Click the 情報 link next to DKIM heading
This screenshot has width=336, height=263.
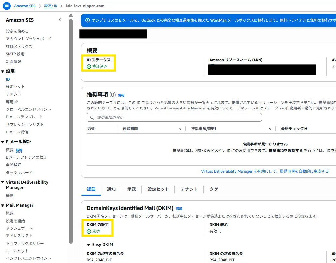click(x=179, y=209)
